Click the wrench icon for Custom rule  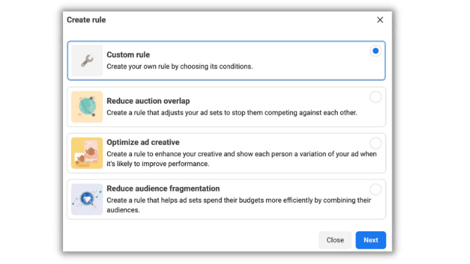point(87,60)
